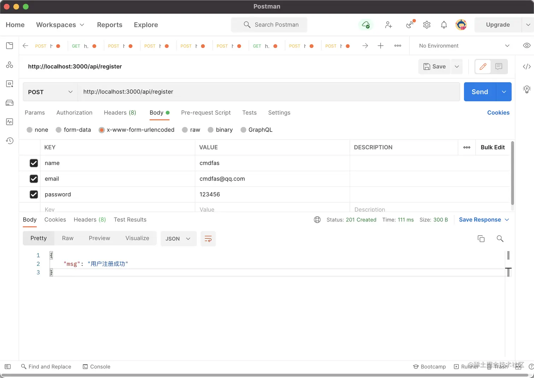Open the Cookies link
Image resolution: width=534 pixels, height=378 pixels.
pyautogui.click(x=498, y=112)
